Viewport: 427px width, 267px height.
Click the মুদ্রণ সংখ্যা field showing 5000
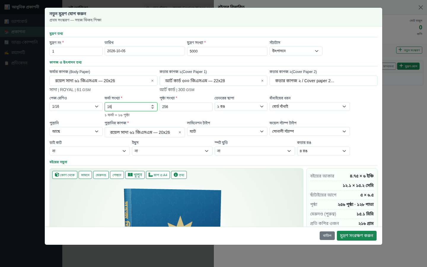tap(227, 51)
